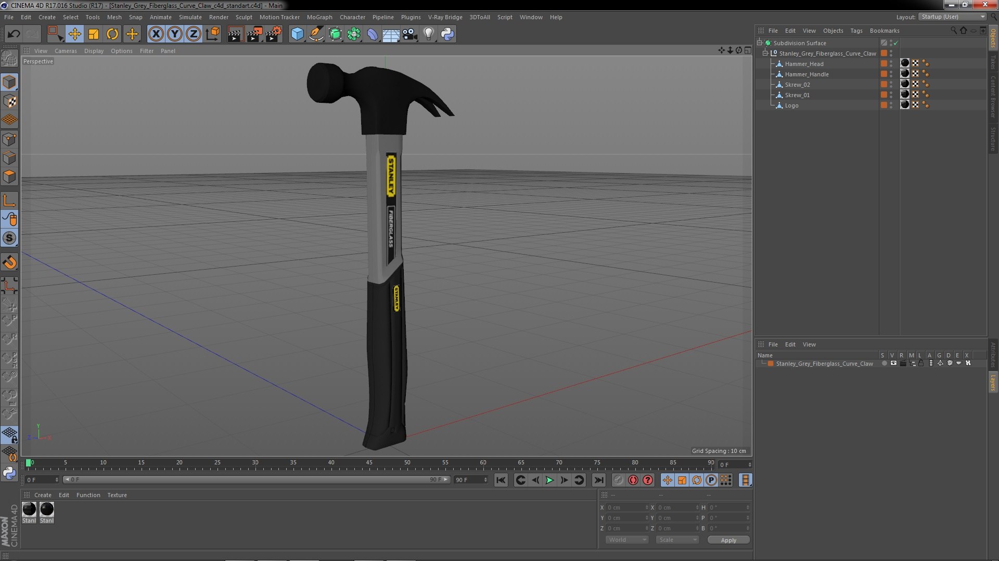The height and width of the screenshot is (561, 999).
Task: Add a Cube primitive object
Action: coord(297,34)
